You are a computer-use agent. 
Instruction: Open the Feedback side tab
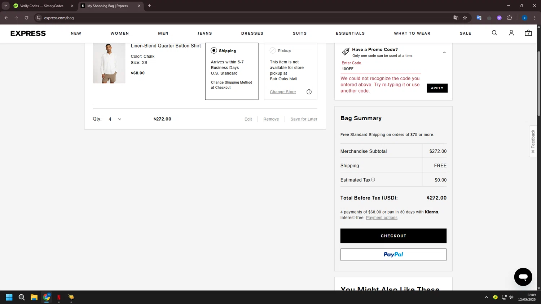pos(533,141)
